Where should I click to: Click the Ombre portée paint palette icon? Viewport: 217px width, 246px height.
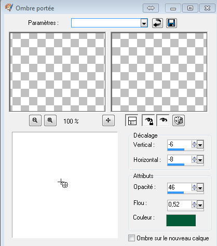[9, 8]
